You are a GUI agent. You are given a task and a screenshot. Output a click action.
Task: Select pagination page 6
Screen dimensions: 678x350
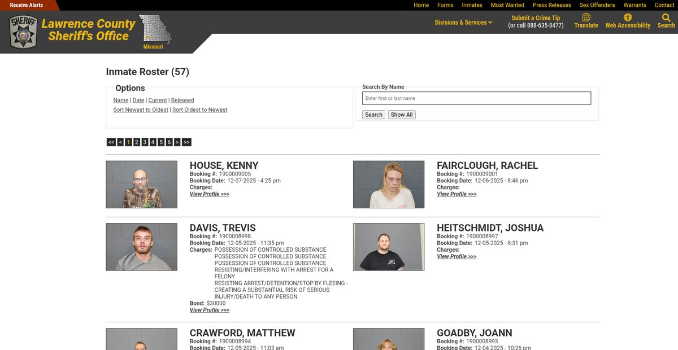pos(169,142)
